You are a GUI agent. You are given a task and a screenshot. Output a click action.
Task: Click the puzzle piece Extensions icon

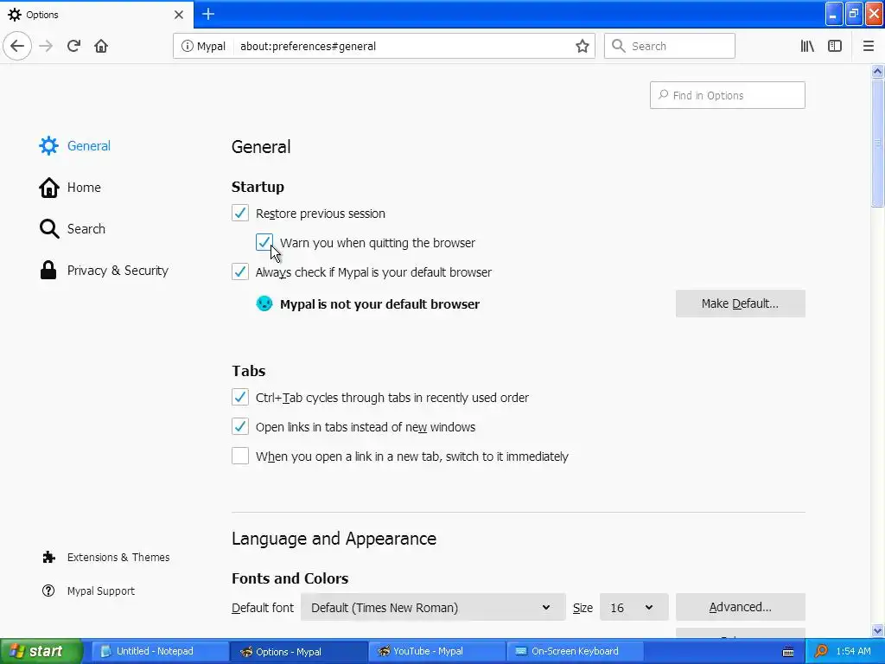coord(48,558)
